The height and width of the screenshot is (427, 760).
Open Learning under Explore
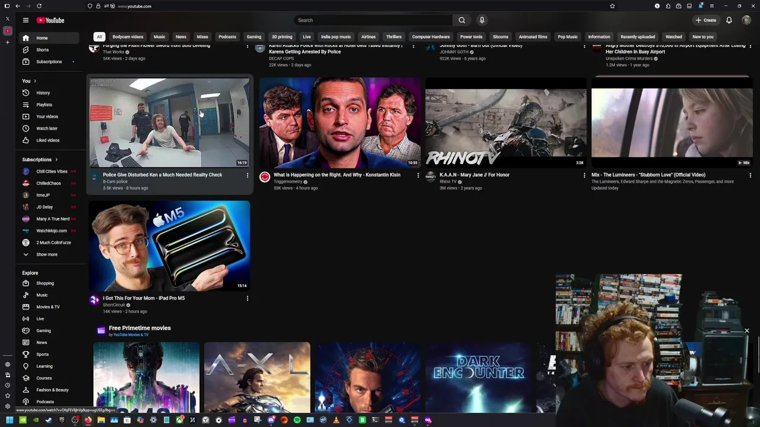(x=47, y=366)
